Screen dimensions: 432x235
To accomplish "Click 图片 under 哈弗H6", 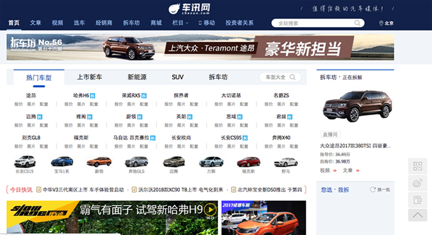I will [x=81, y=104].
